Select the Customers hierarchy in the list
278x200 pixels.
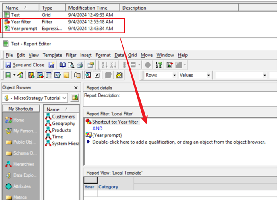tap(63, 117)
